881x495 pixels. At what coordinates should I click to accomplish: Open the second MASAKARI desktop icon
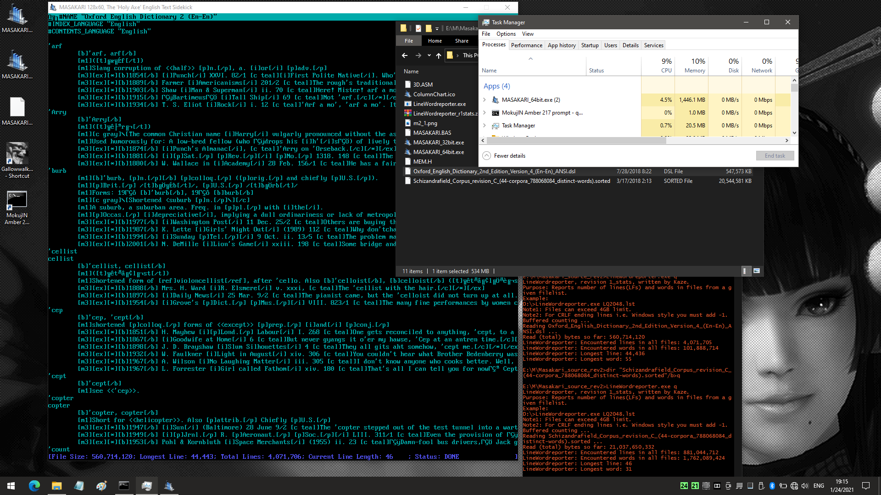pos(17,65)
